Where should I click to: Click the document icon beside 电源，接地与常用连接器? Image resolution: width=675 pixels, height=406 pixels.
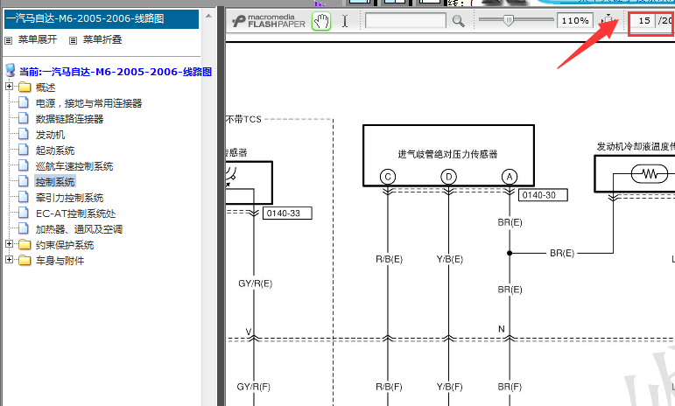[x=24, y=102]
